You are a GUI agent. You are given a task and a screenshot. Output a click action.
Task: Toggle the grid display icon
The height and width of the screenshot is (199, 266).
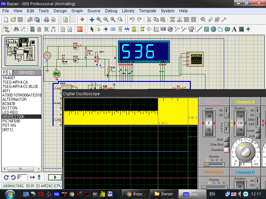point(73,20)
